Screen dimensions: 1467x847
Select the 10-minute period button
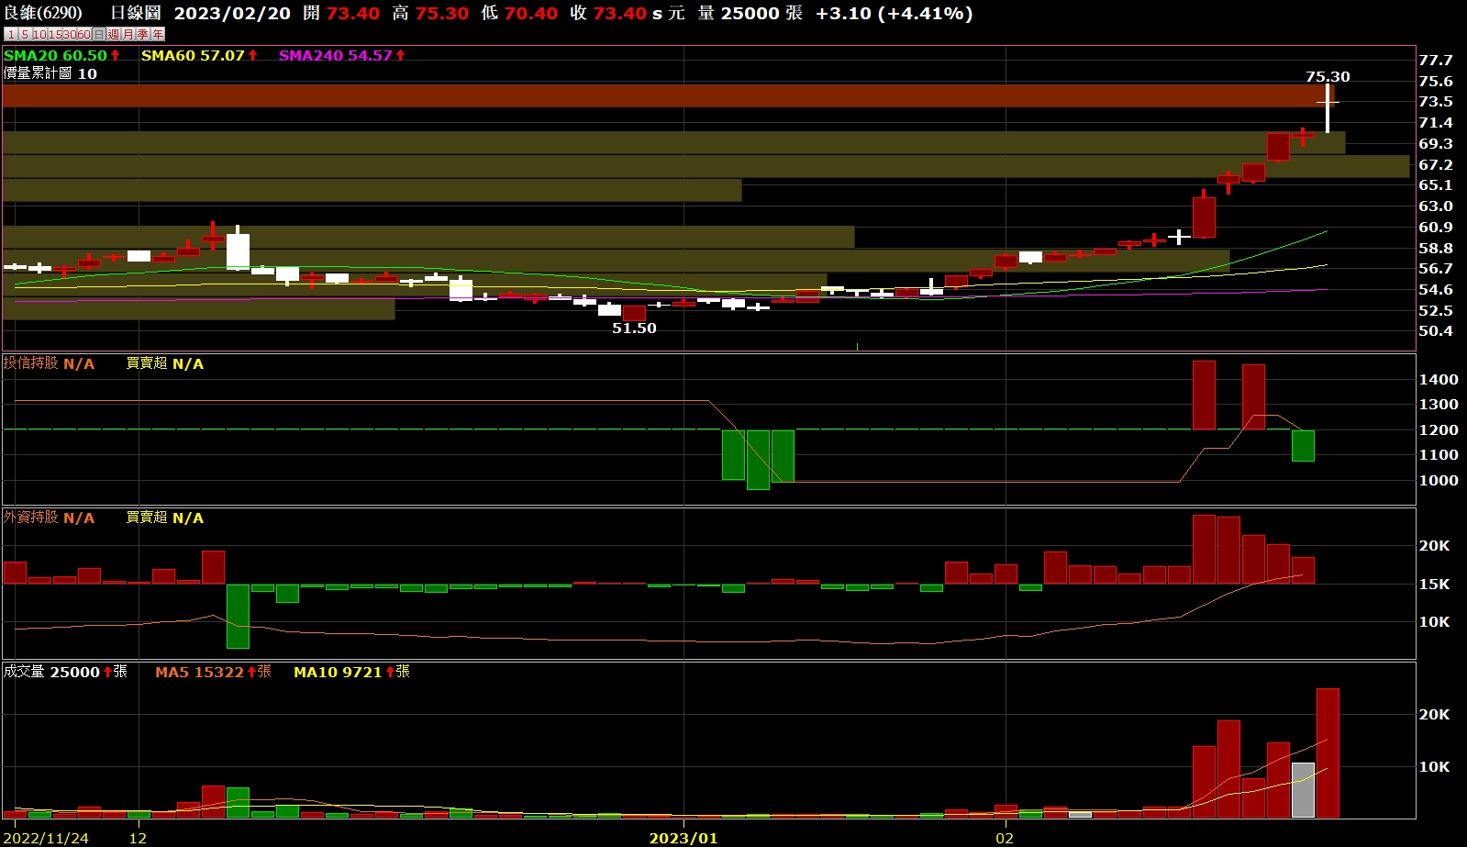(40, 34)
